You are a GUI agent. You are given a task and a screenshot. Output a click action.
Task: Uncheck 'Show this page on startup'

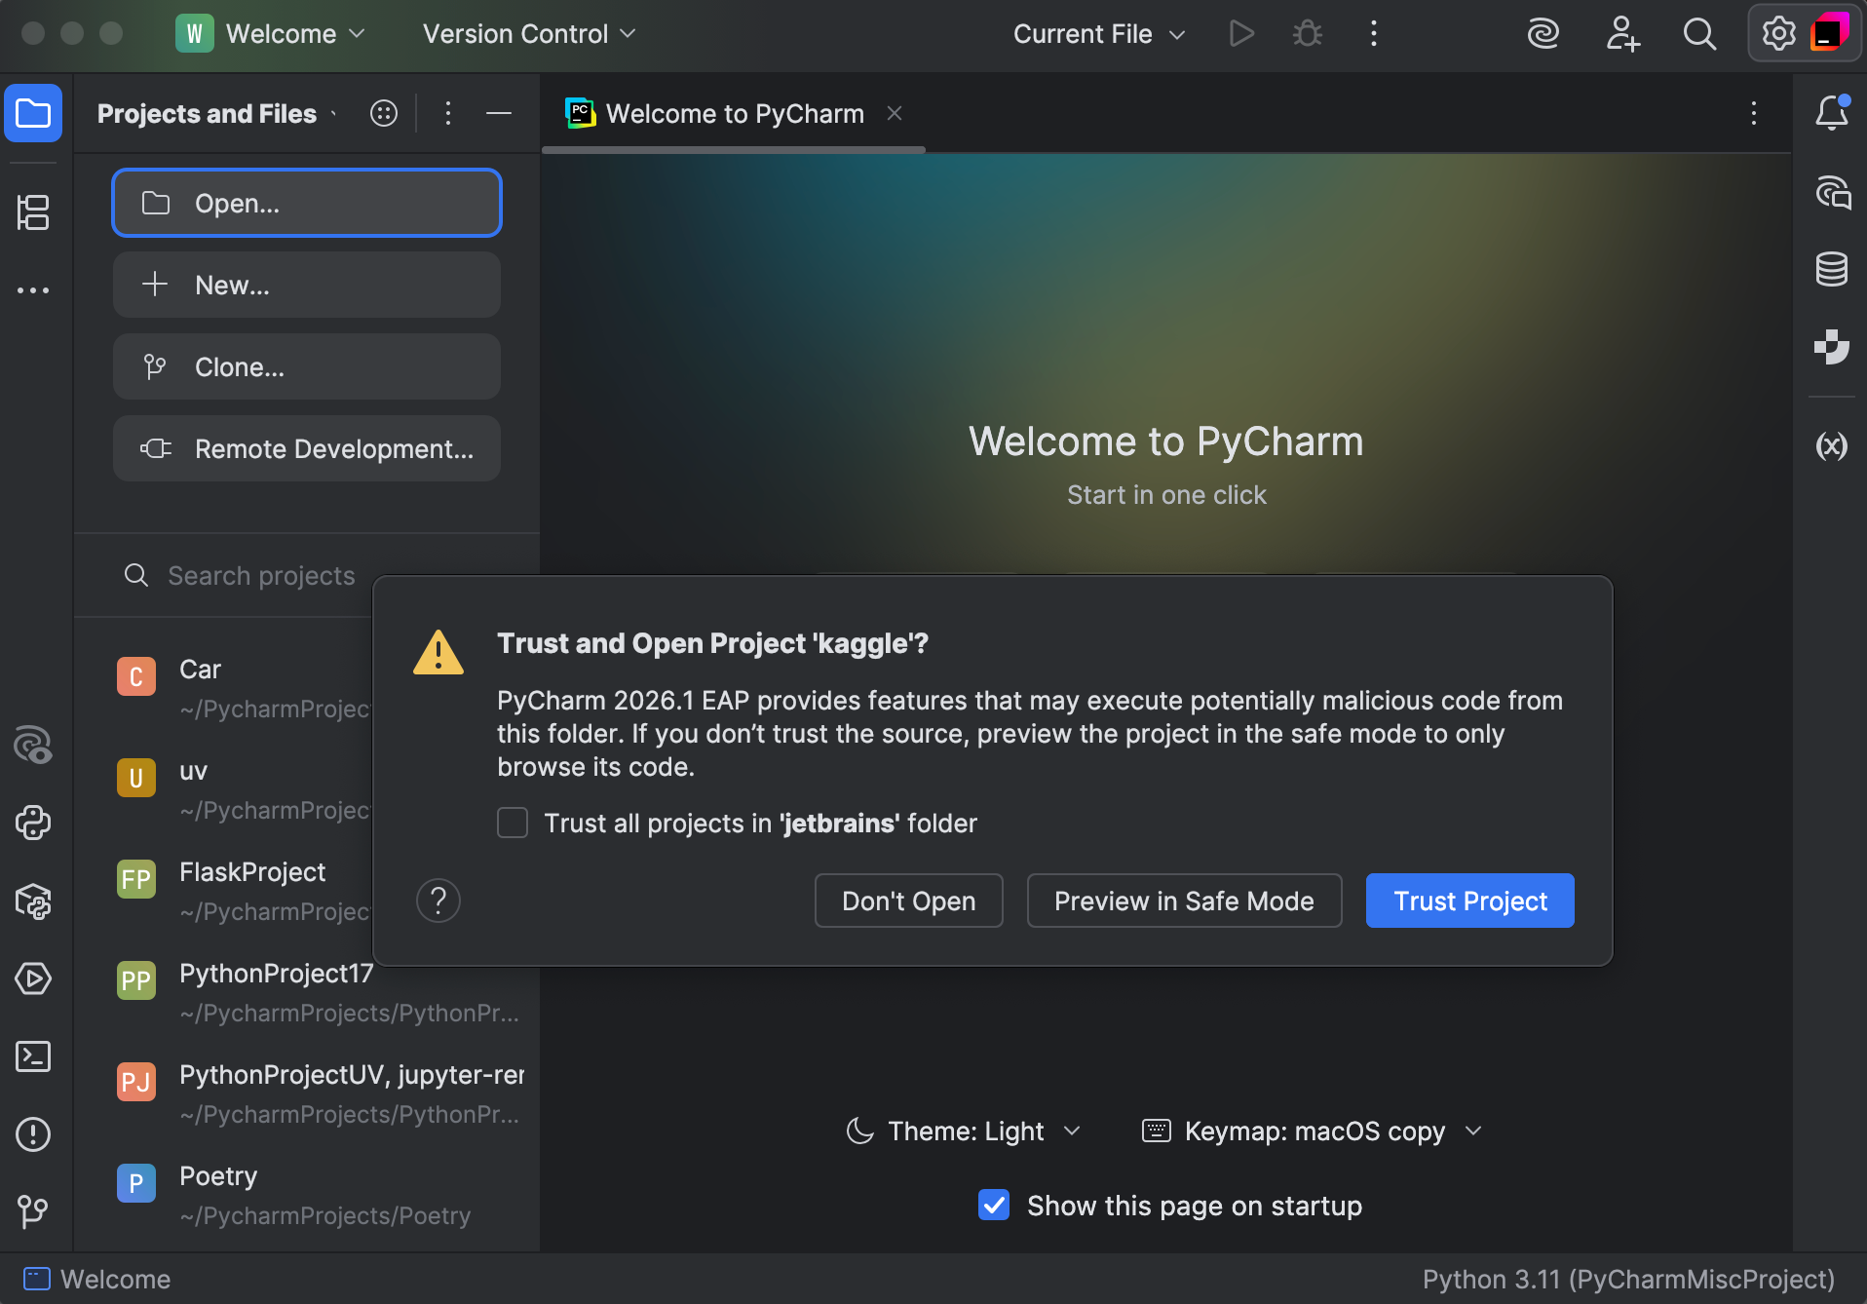point(993,1206)
